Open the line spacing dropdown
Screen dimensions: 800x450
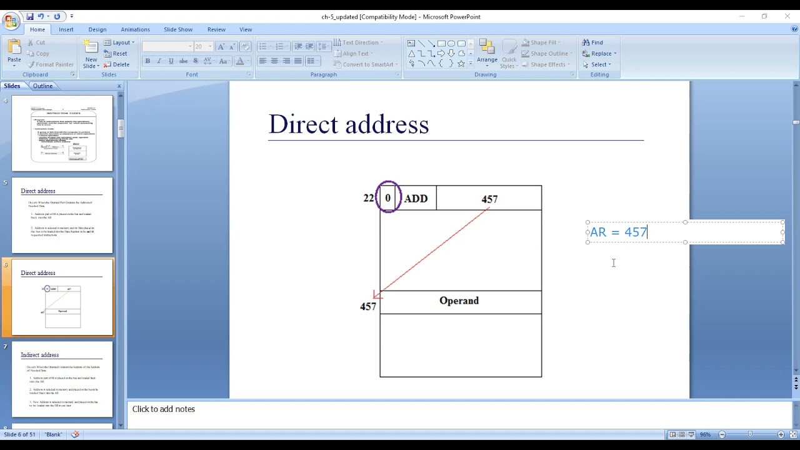pos(323,47)
